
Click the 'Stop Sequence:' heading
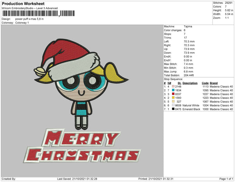[174, 79]
